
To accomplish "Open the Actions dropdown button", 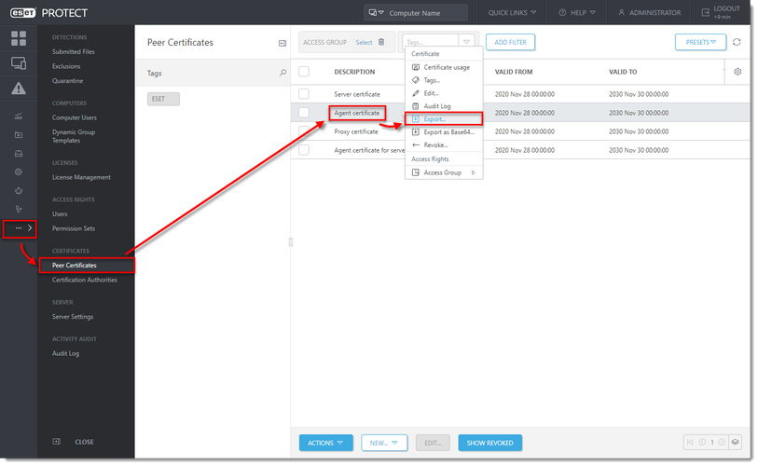I will (325, 443).
